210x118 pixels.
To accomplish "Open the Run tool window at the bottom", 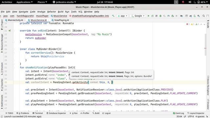I will pos(73,113).
